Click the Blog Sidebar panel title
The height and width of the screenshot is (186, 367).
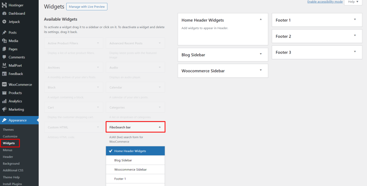pyautogui.click(x=193, y=55)
